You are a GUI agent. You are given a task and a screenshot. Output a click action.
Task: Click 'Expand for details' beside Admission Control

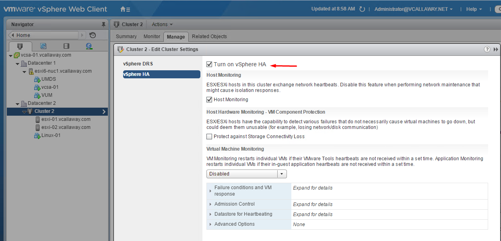(313, 204)
